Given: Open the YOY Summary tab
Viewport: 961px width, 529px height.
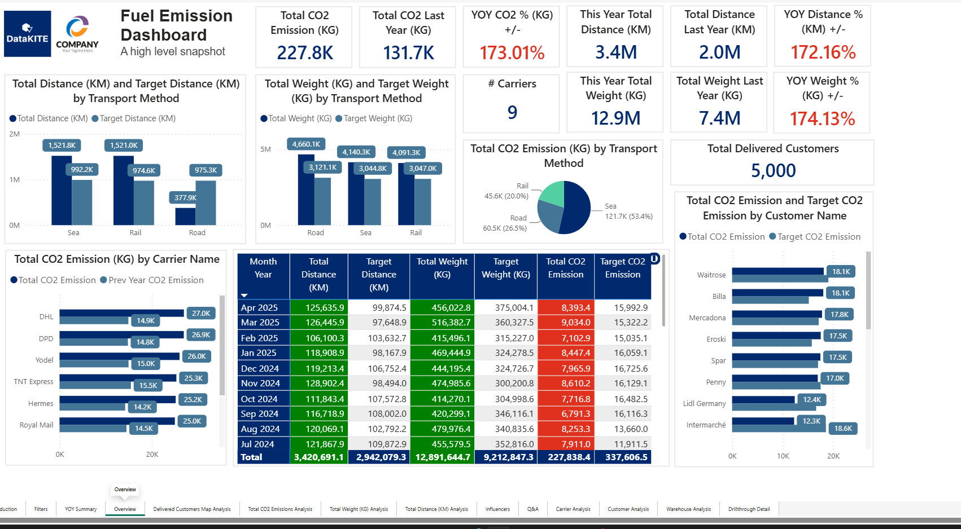Looking at the screenshot, I should click(x=81, y=509).
